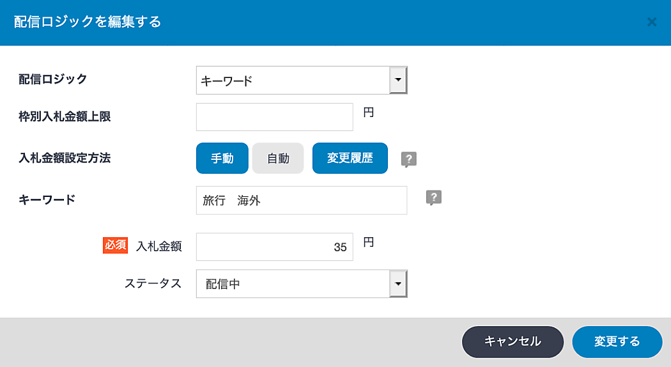Focus the 枠別入札金額上限 input field
The width and height of the screenshot is (671, 367).
[x=274, y=117]
